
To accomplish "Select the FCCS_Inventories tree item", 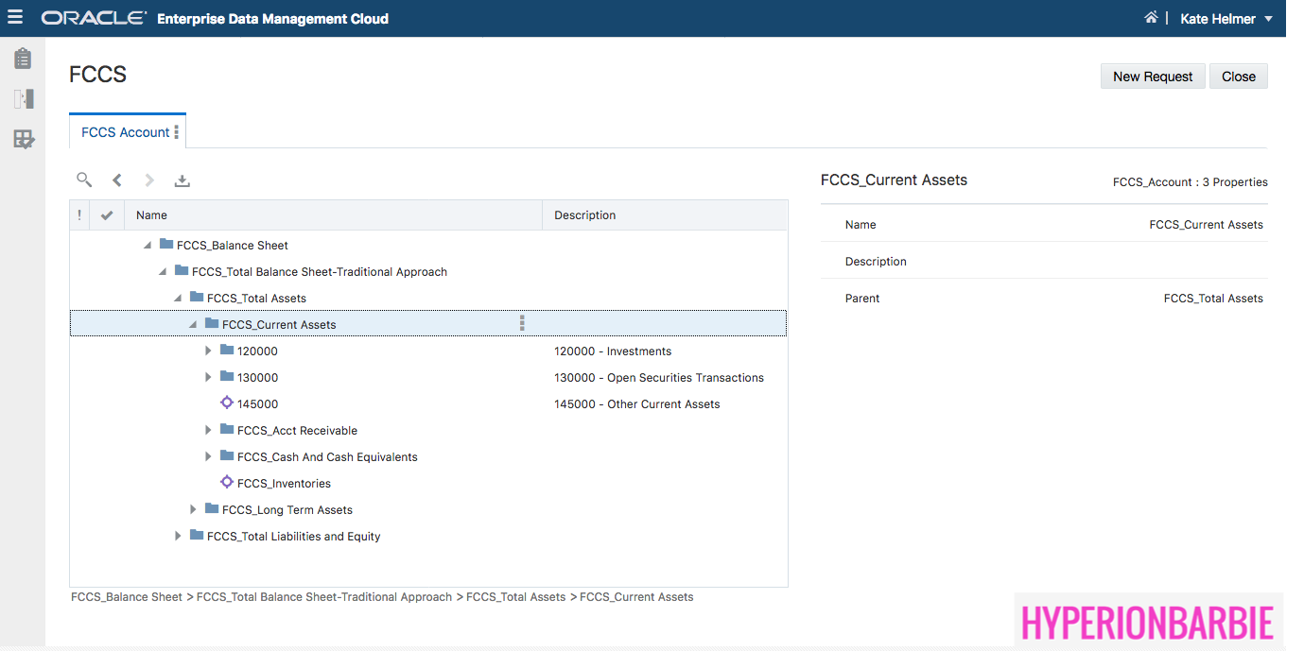I will [x=284, y=483].
